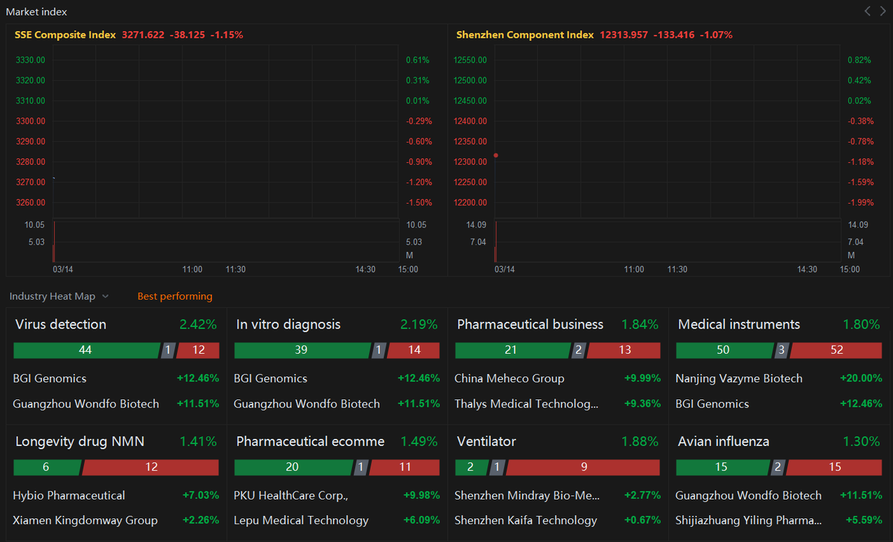The width and height of the screenshot is (893, 542).
Task: Click green 21 bar in Pharmaceutical business
Action: pos(511,350)
